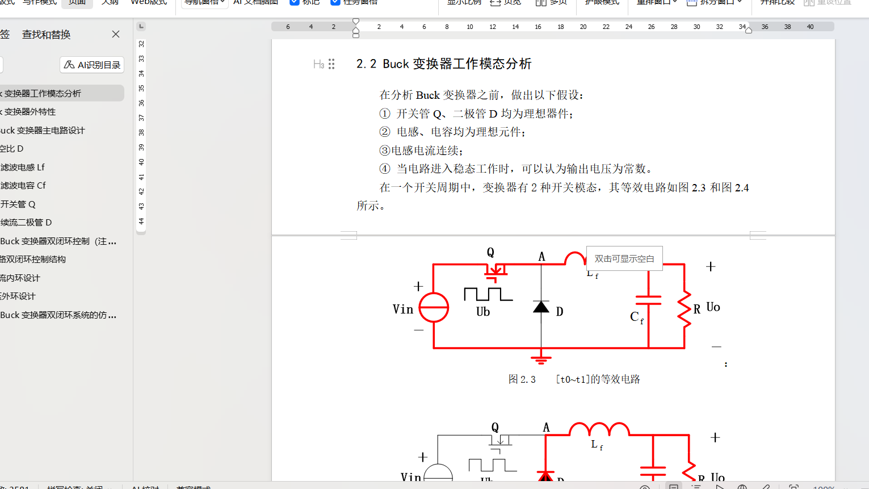This screenshot has width=869, height=489.
Task: Click the ruler tab stop selector
Action: tap(141, 26)
